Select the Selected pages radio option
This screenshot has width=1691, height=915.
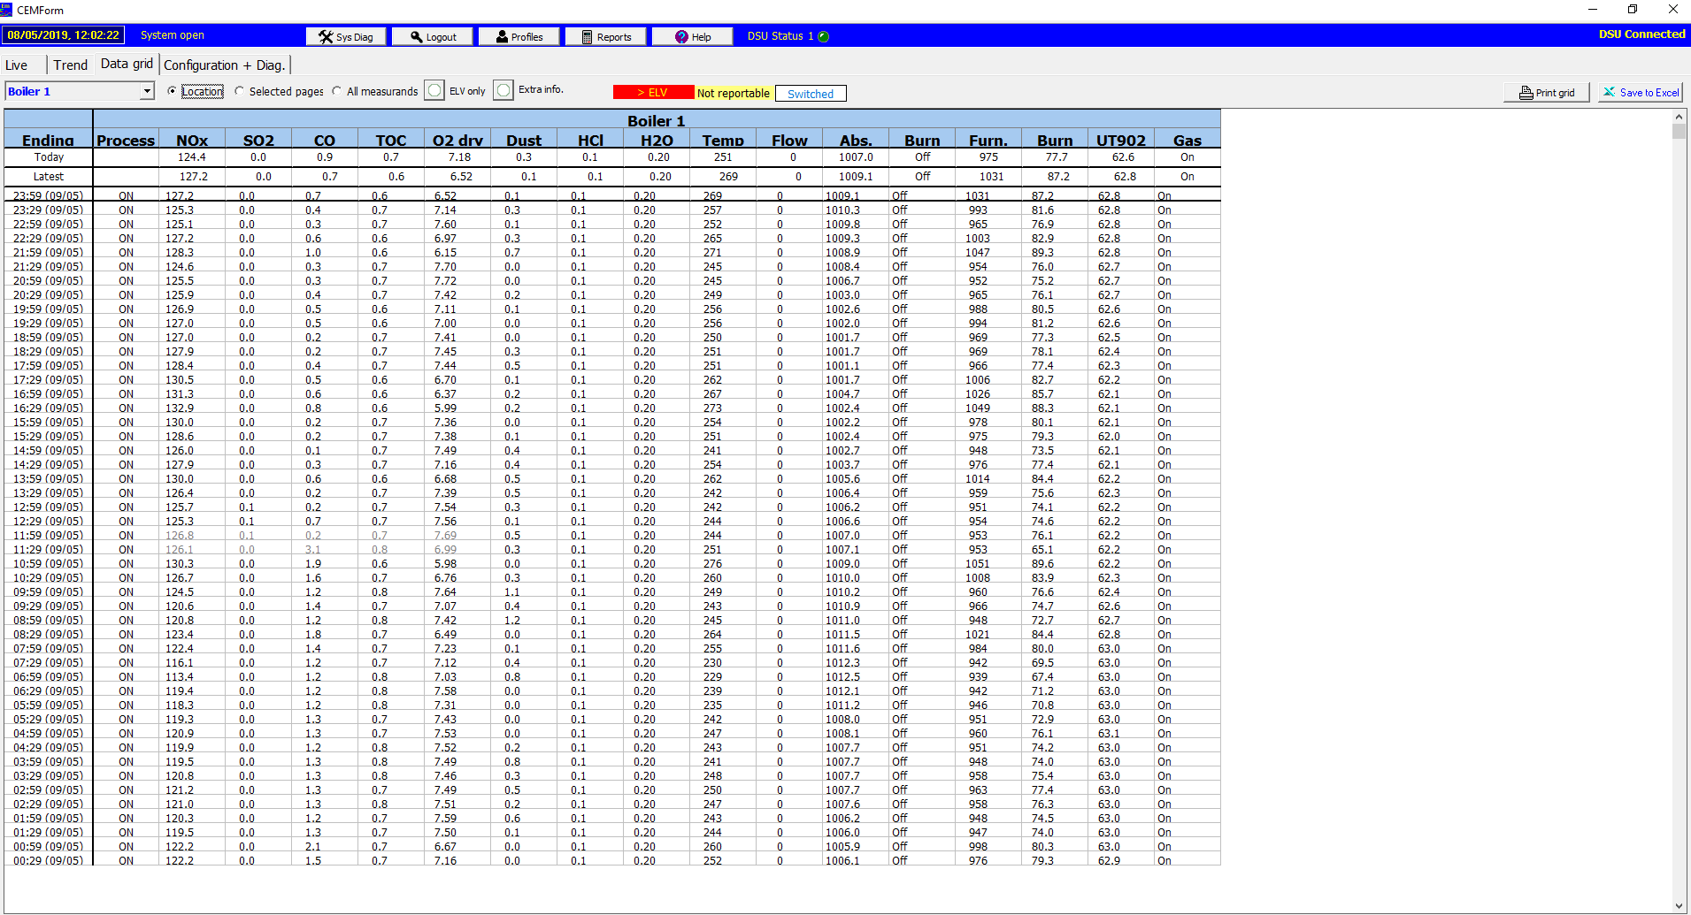[x=240, y=91]
